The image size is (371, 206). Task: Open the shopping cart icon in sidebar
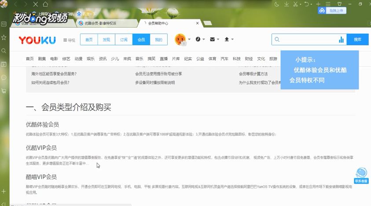(x=4, y=91)
